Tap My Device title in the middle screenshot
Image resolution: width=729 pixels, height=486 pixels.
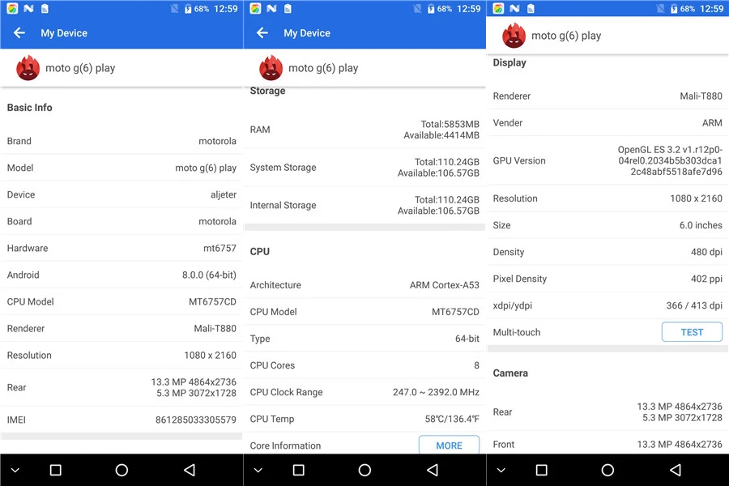pos(307,33)
